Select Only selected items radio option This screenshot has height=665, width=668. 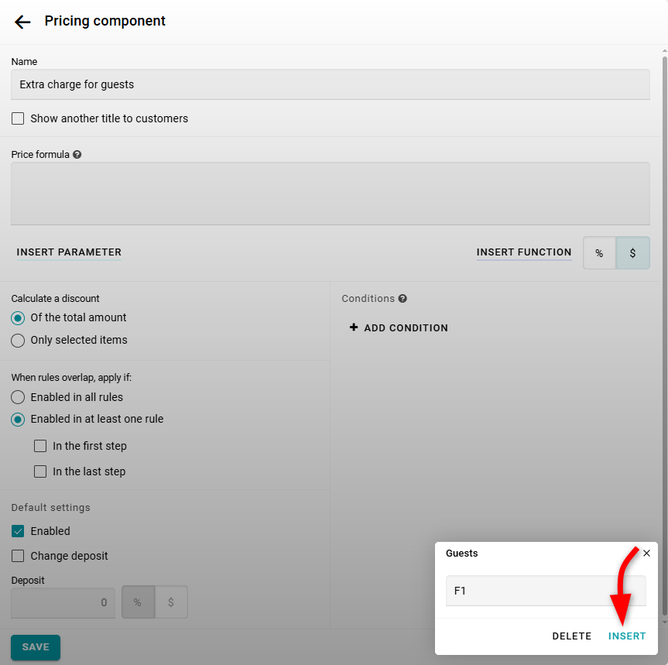pos(18,341)
